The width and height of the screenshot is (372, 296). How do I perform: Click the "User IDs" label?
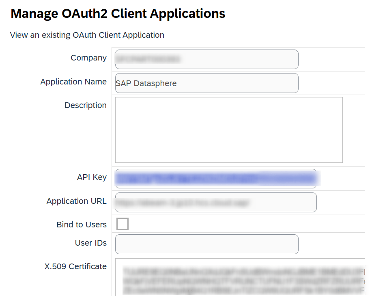point(91,243)
